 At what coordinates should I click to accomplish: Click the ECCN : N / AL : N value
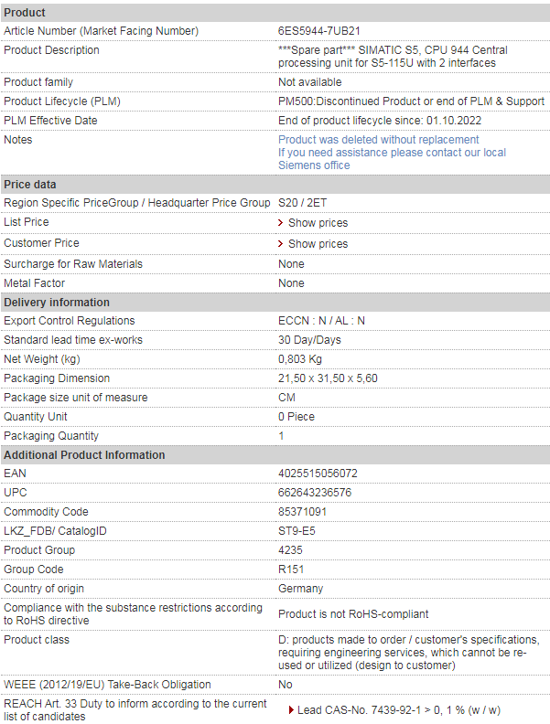click(x=321, y=321)
